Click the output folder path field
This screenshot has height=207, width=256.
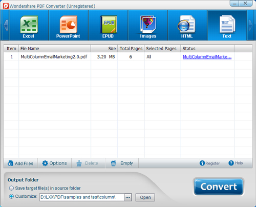tap(82, 197)
